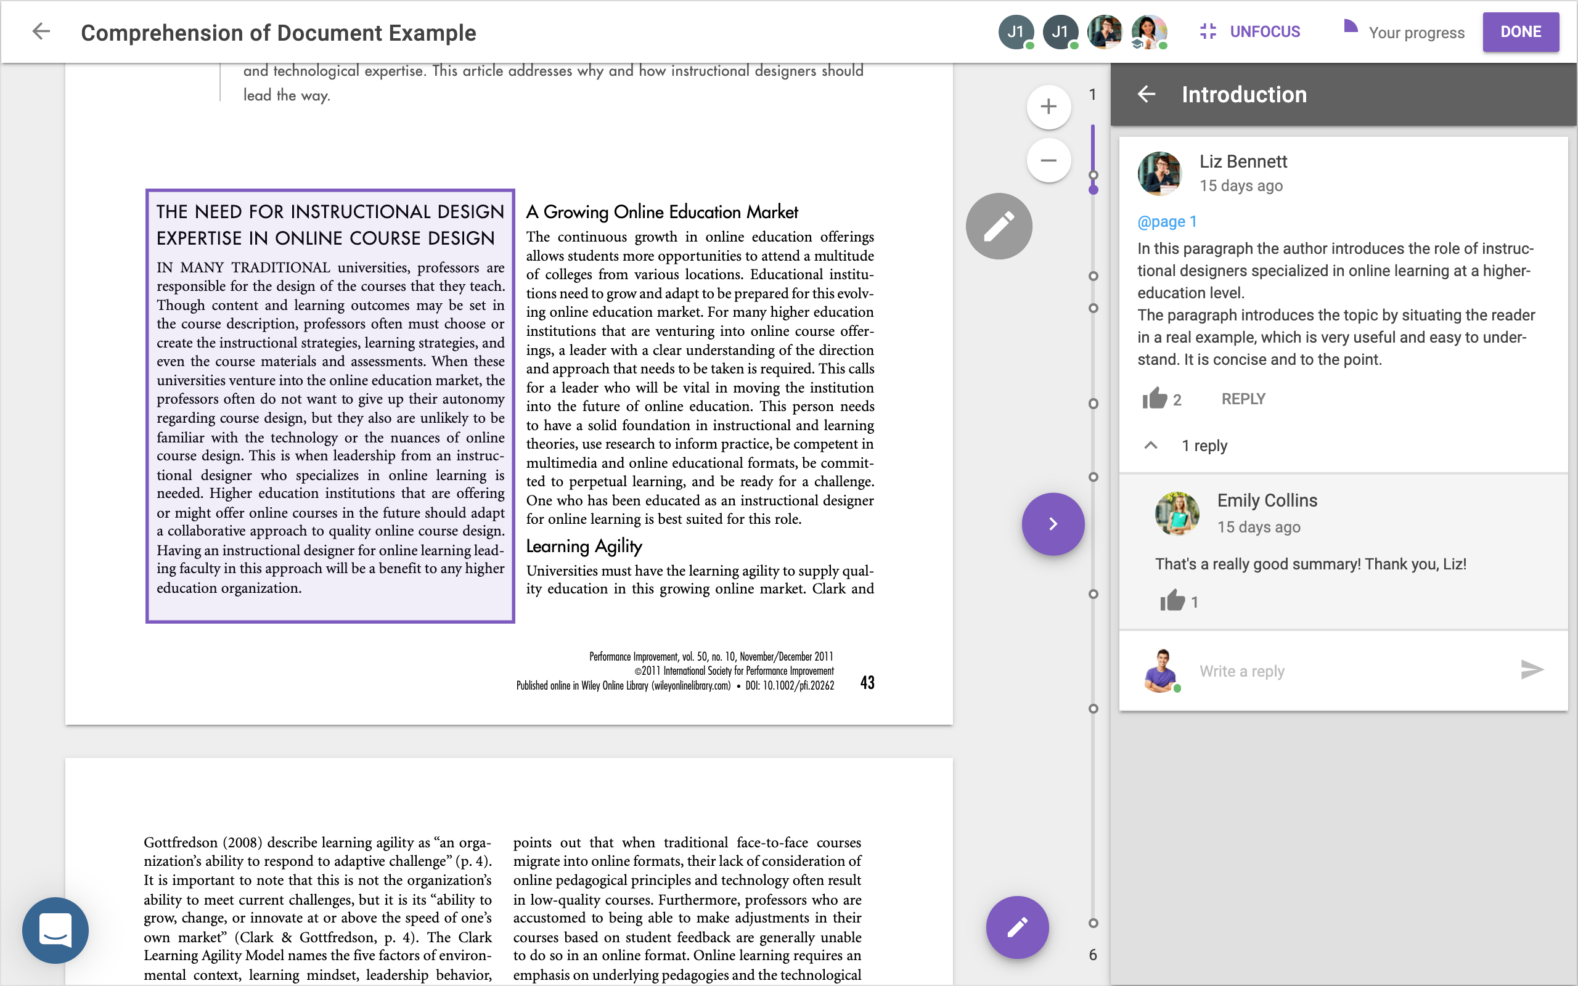Zoom out with the minus button
The image size is (1578, 986).
[x=1049, y=160]
